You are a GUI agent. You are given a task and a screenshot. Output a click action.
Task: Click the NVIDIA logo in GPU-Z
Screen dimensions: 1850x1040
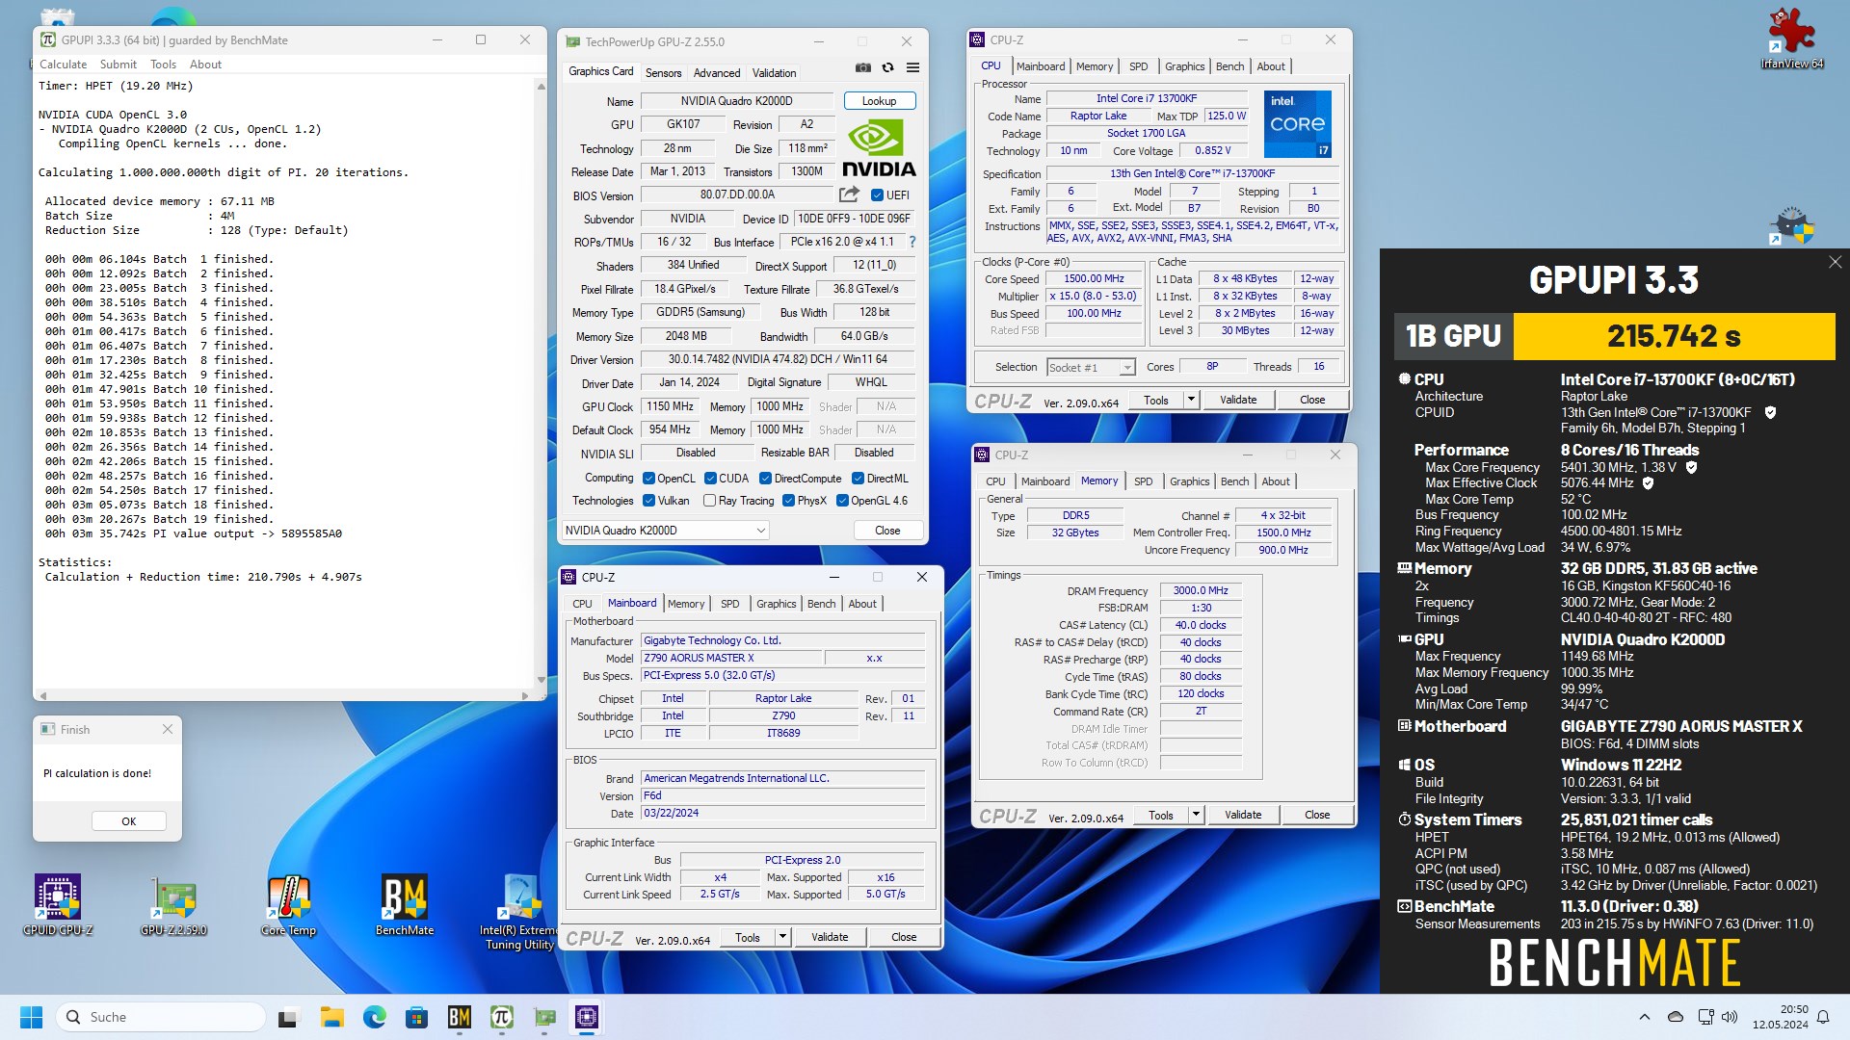(x=879, y=147)
